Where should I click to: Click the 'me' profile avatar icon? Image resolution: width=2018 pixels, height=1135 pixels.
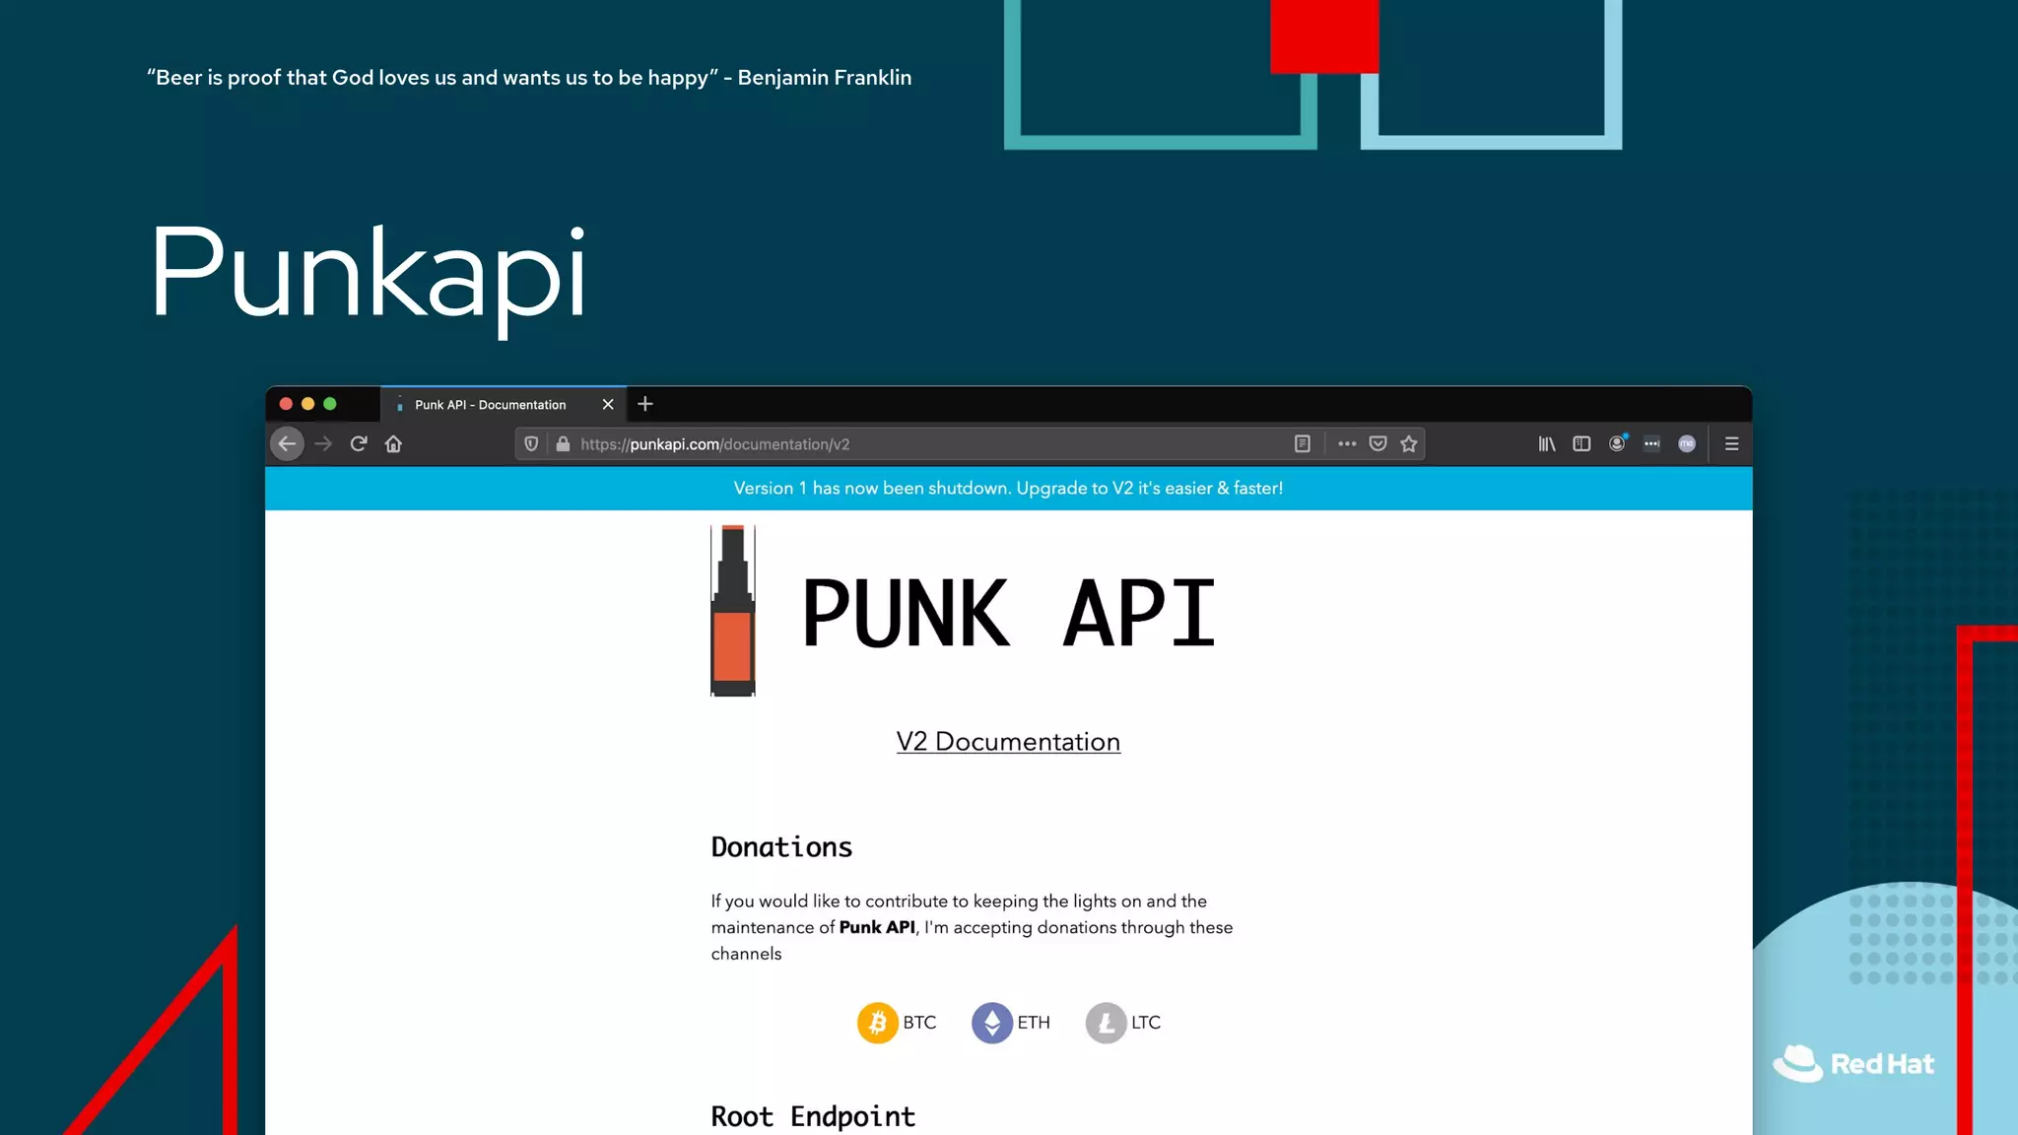point(1687,444)
